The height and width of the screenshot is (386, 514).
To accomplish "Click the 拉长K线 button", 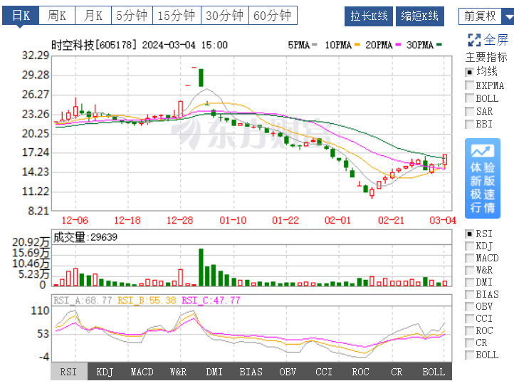I will point(369,16).
